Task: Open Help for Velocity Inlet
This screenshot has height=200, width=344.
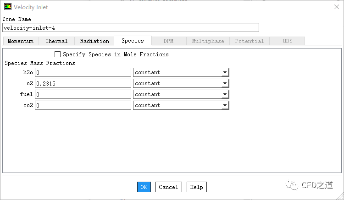Action: coord(196,187)
